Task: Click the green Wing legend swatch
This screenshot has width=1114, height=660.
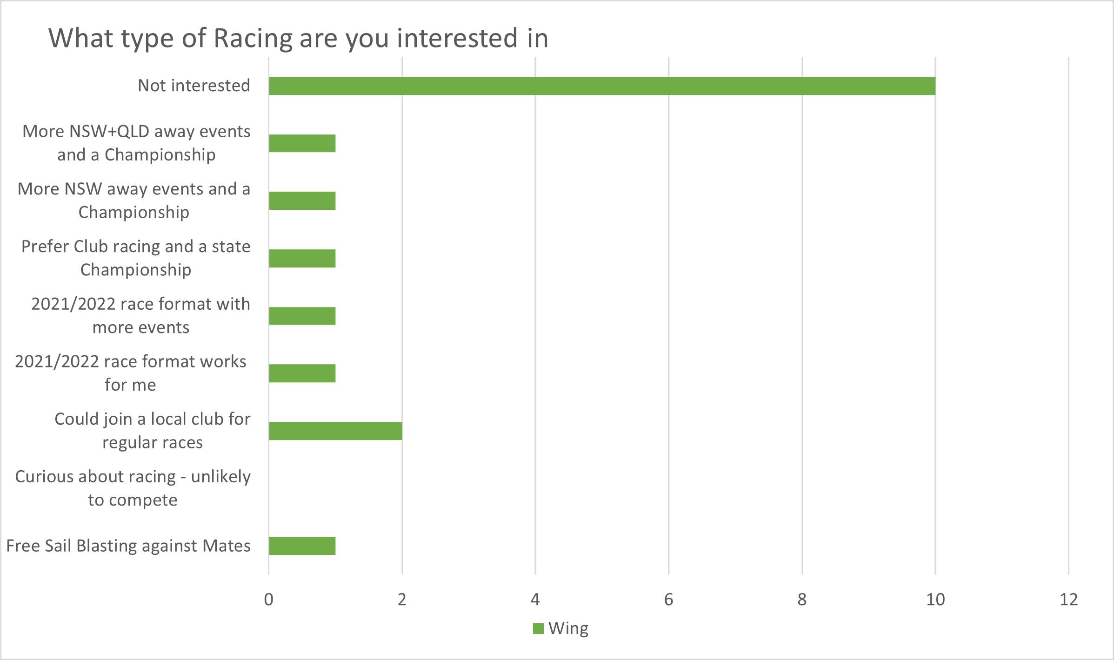Action: point(538,628)
